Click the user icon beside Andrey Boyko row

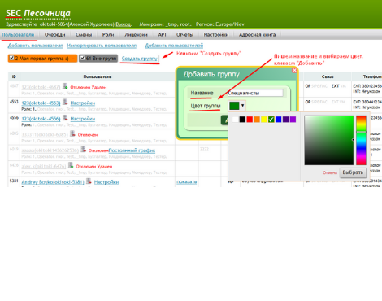[89, 181]
